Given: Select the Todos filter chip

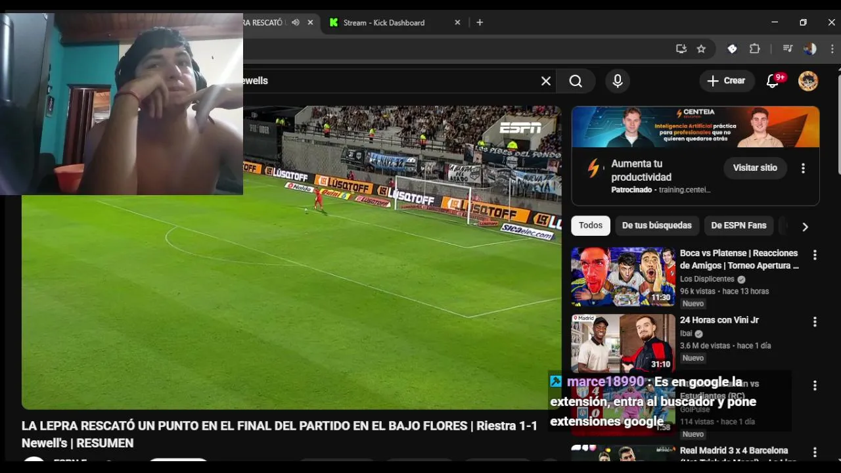Looking at the screenshot, I should (591, 225).
